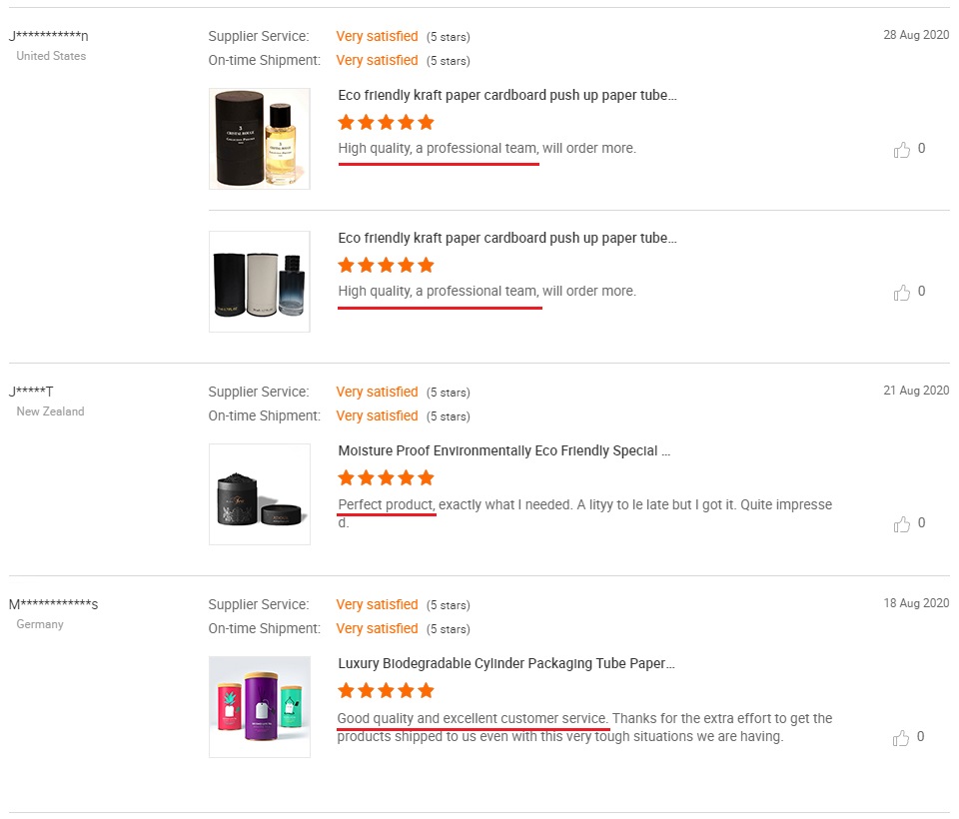Give thumbs up to the second Eco friendly review
The image size is (959, 819).
901,291
